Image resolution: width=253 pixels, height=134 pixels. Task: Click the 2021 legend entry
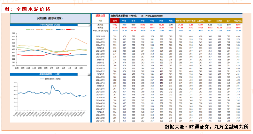click(40, 29)
